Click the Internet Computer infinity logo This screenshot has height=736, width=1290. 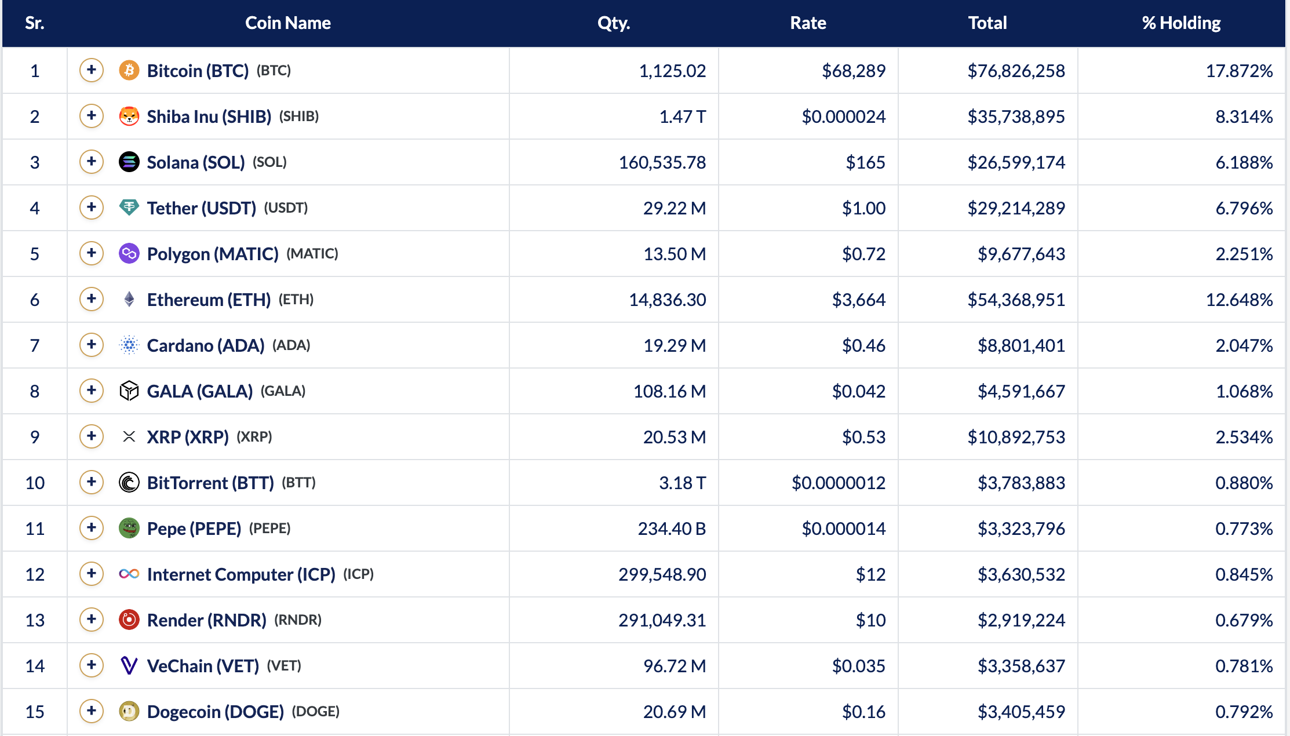[x=129, y=574]
